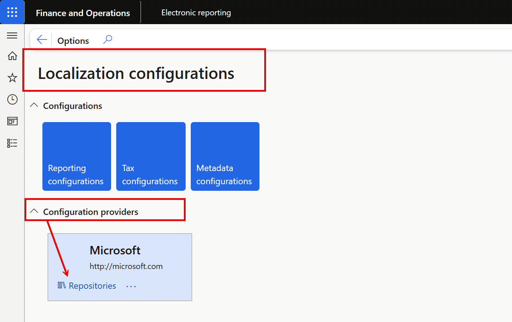
Task: Open Recent clock icon in sidebar
Action: [x=12, y=99]
